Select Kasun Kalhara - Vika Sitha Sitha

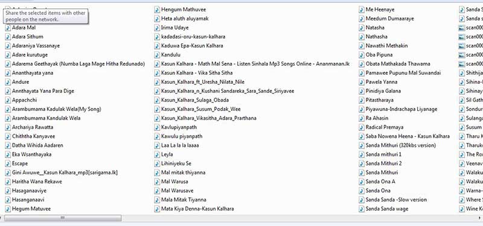tap(197, 73)
